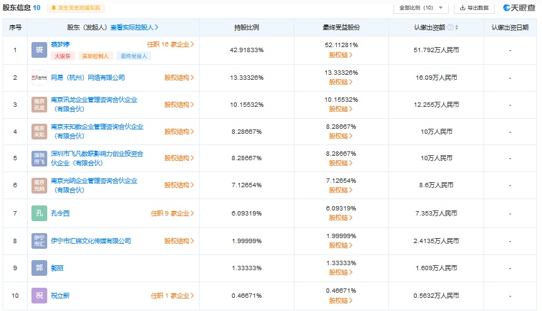Viewport: 542px width, 311px height.
Task: Click the 最终受益人 tag
Action: point(134,56)
